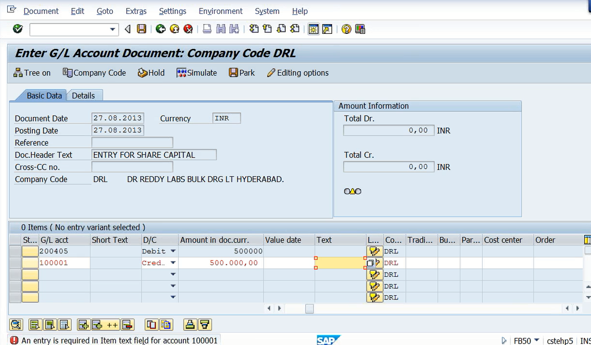Open the Document menu
Screen dimensions: 591x345
tap(41, 11)
